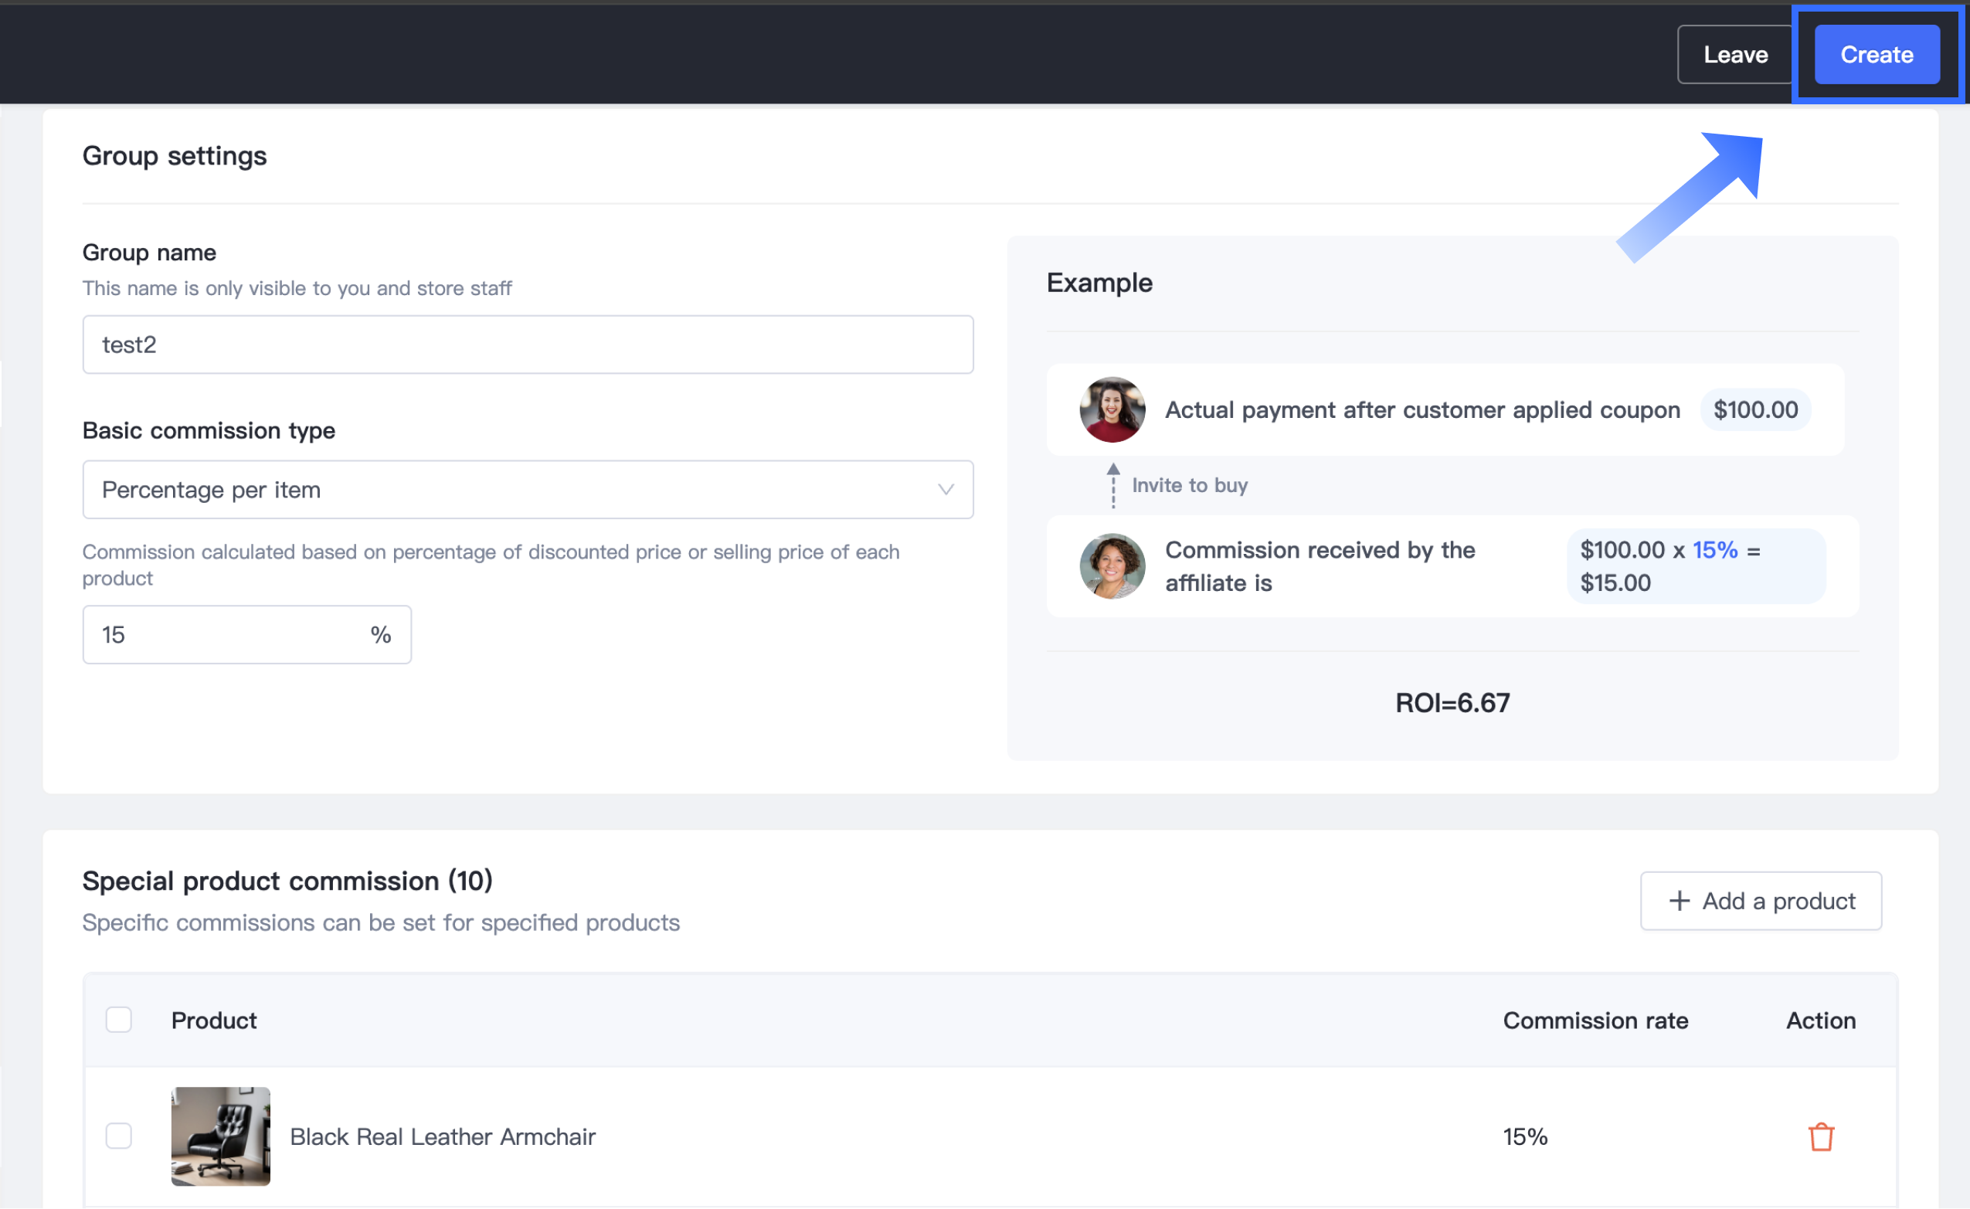Click the dropdown chevron for Percentage per item

[946, 489]
